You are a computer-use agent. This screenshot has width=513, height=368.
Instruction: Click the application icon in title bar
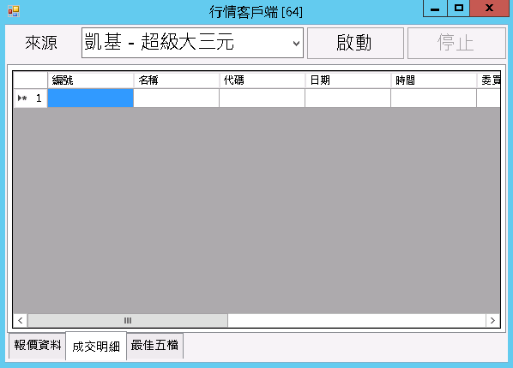pos(14,11)
